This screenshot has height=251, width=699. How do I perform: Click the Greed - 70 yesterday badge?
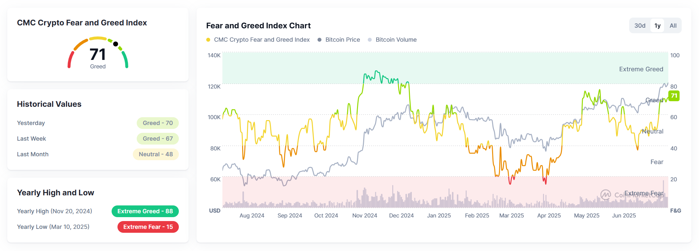coord(158,123)
